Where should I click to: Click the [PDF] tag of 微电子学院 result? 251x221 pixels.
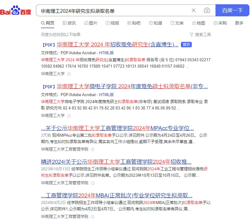49,87
